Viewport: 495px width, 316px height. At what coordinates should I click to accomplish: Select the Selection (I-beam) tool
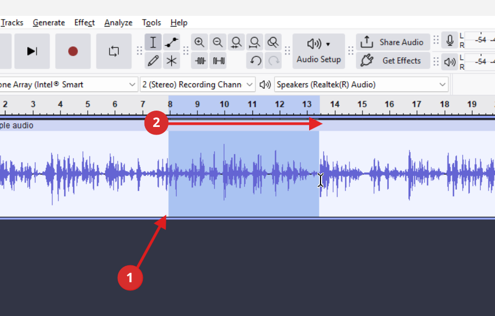154,42
